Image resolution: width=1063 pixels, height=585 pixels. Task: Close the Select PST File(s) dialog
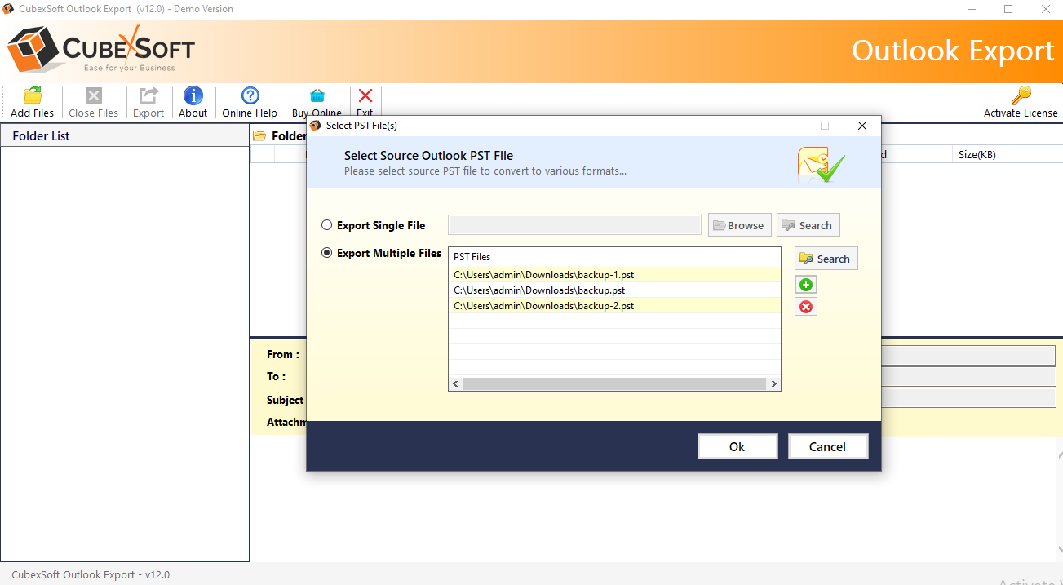[862, 126]
